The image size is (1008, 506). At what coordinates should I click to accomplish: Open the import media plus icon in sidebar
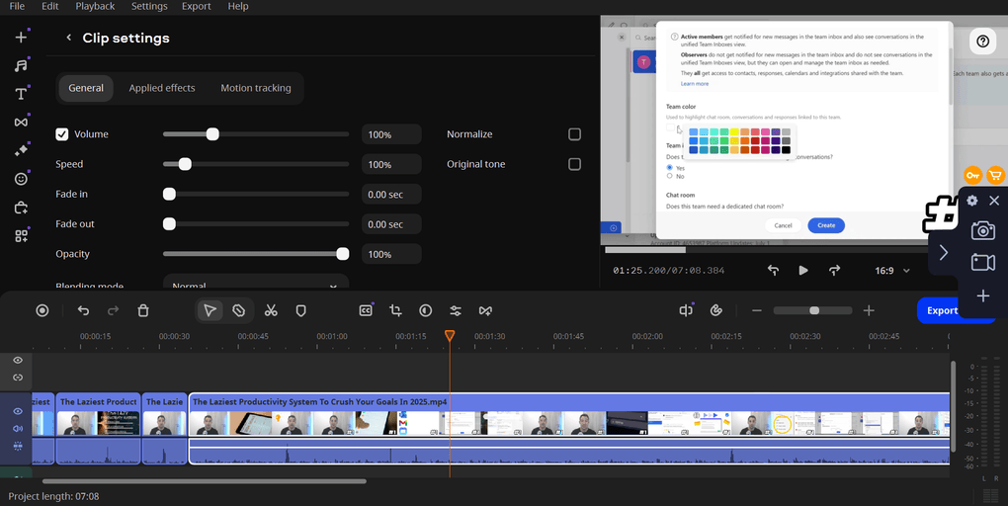[21, 37]
